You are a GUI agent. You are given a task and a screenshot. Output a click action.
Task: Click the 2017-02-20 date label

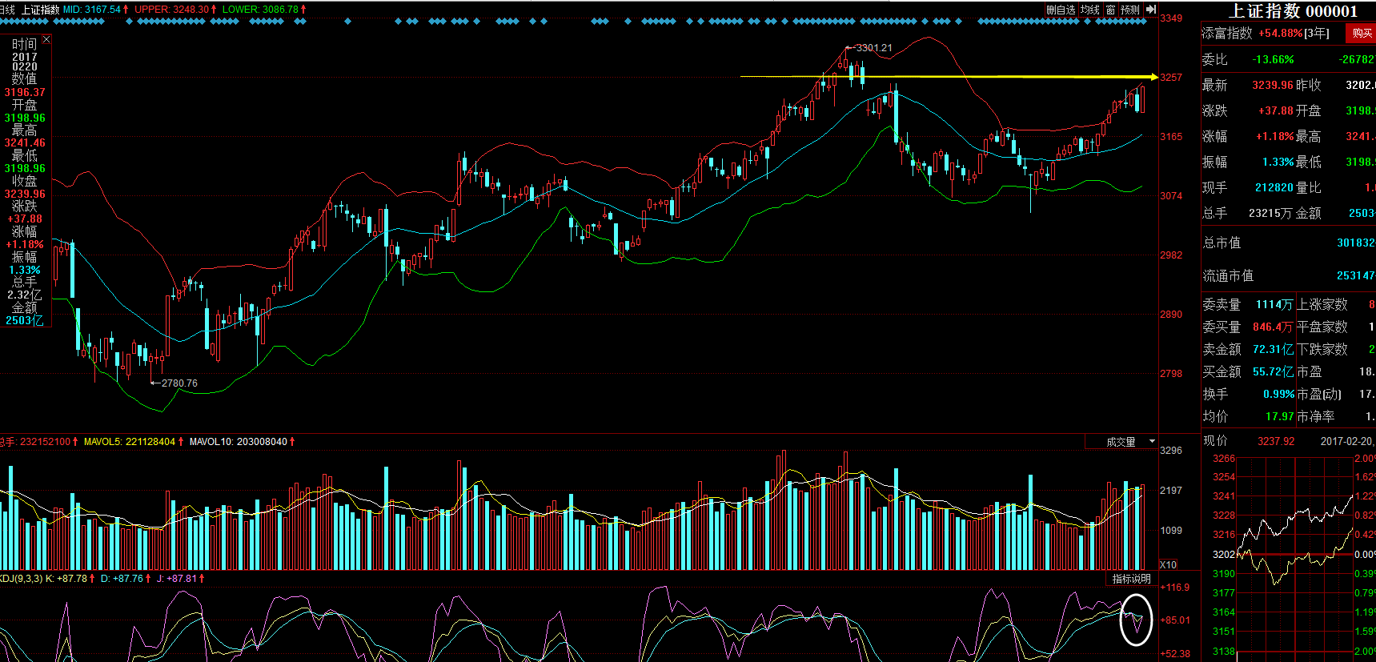[1346, 441]
